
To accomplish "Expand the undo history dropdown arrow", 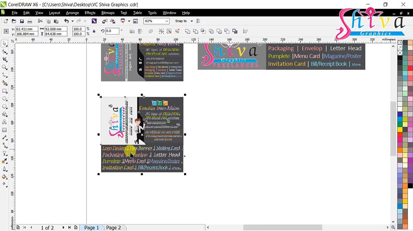I will [x=72, y=21].
